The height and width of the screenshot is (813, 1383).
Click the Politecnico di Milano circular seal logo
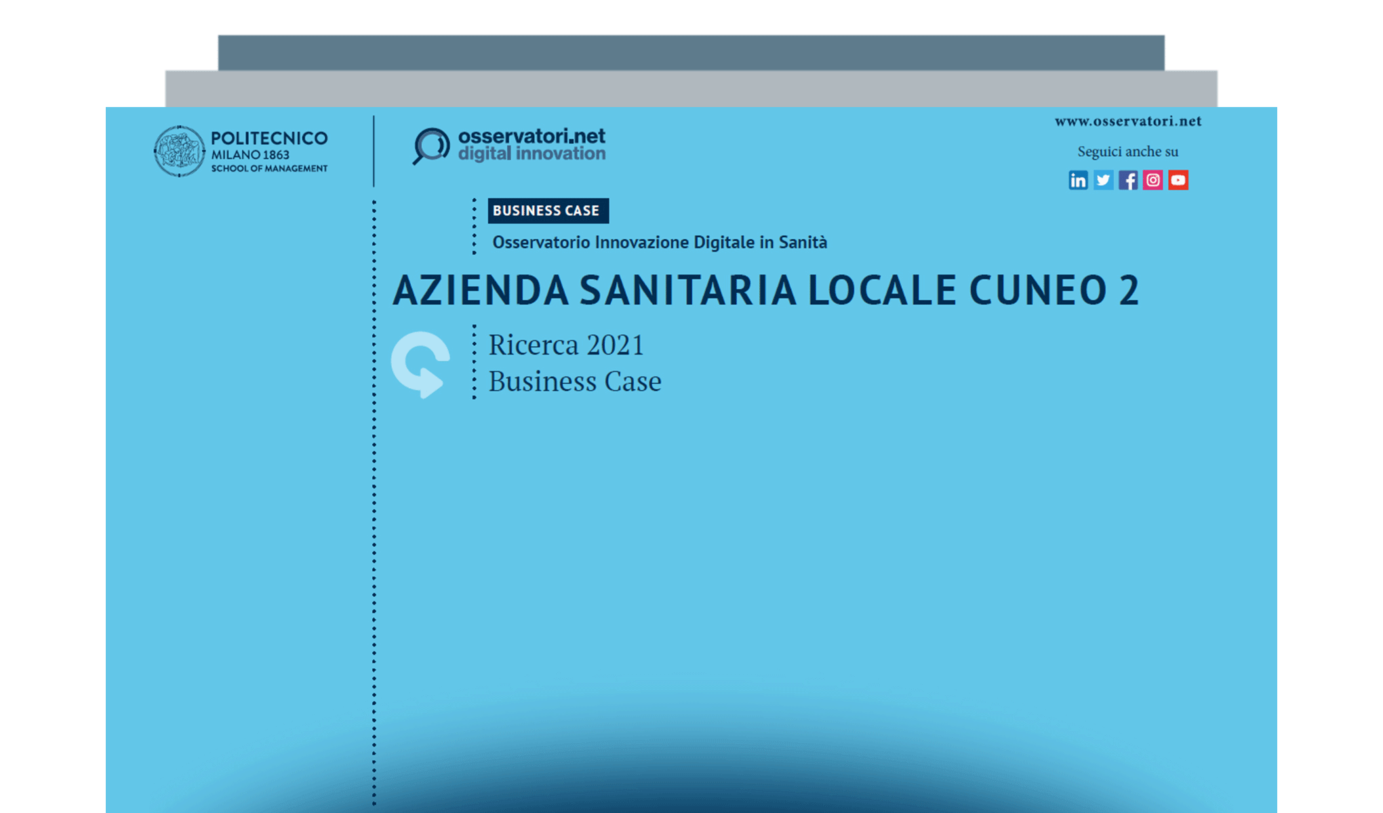179,150
